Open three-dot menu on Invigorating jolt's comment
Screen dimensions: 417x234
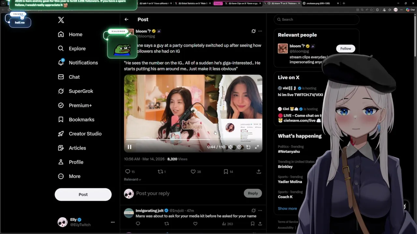coord(260,211)
